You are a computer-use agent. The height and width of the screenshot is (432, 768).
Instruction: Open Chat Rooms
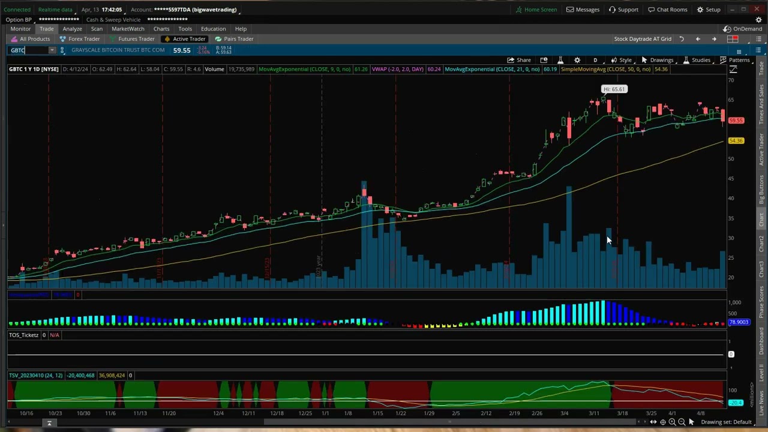click(667, 10)
